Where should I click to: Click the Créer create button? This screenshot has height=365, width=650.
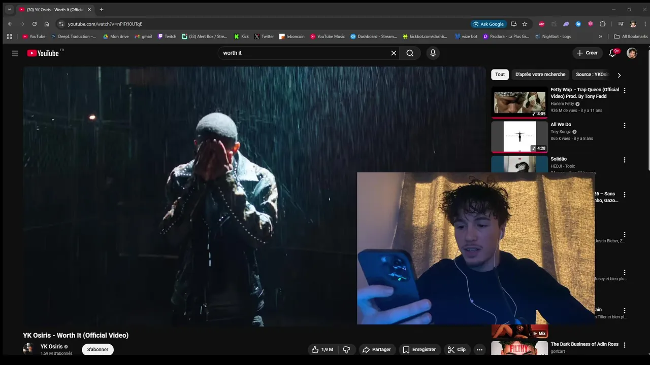pyautogui.click(x=587, y=53)
